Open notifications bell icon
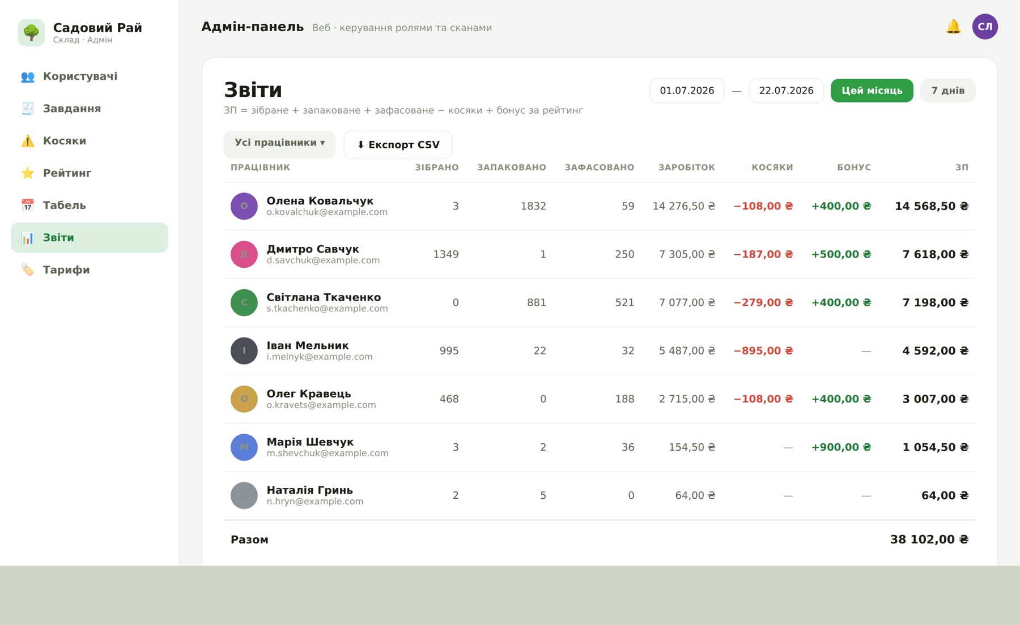Image resolution: width=1020 pixels, height=625 pixels. (953, 27)
